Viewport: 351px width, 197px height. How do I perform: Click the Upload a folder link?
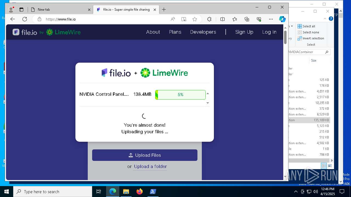point(150,166)
